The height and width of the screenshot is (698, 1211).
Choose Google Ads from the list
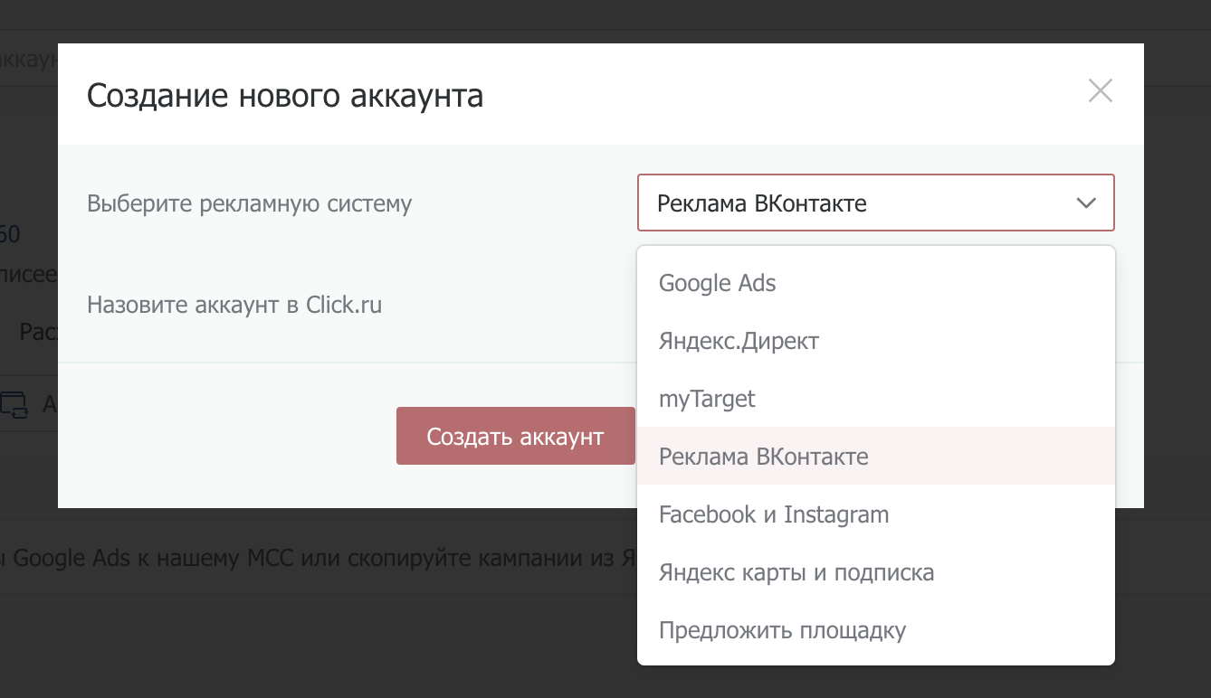(x=875, y=283)
